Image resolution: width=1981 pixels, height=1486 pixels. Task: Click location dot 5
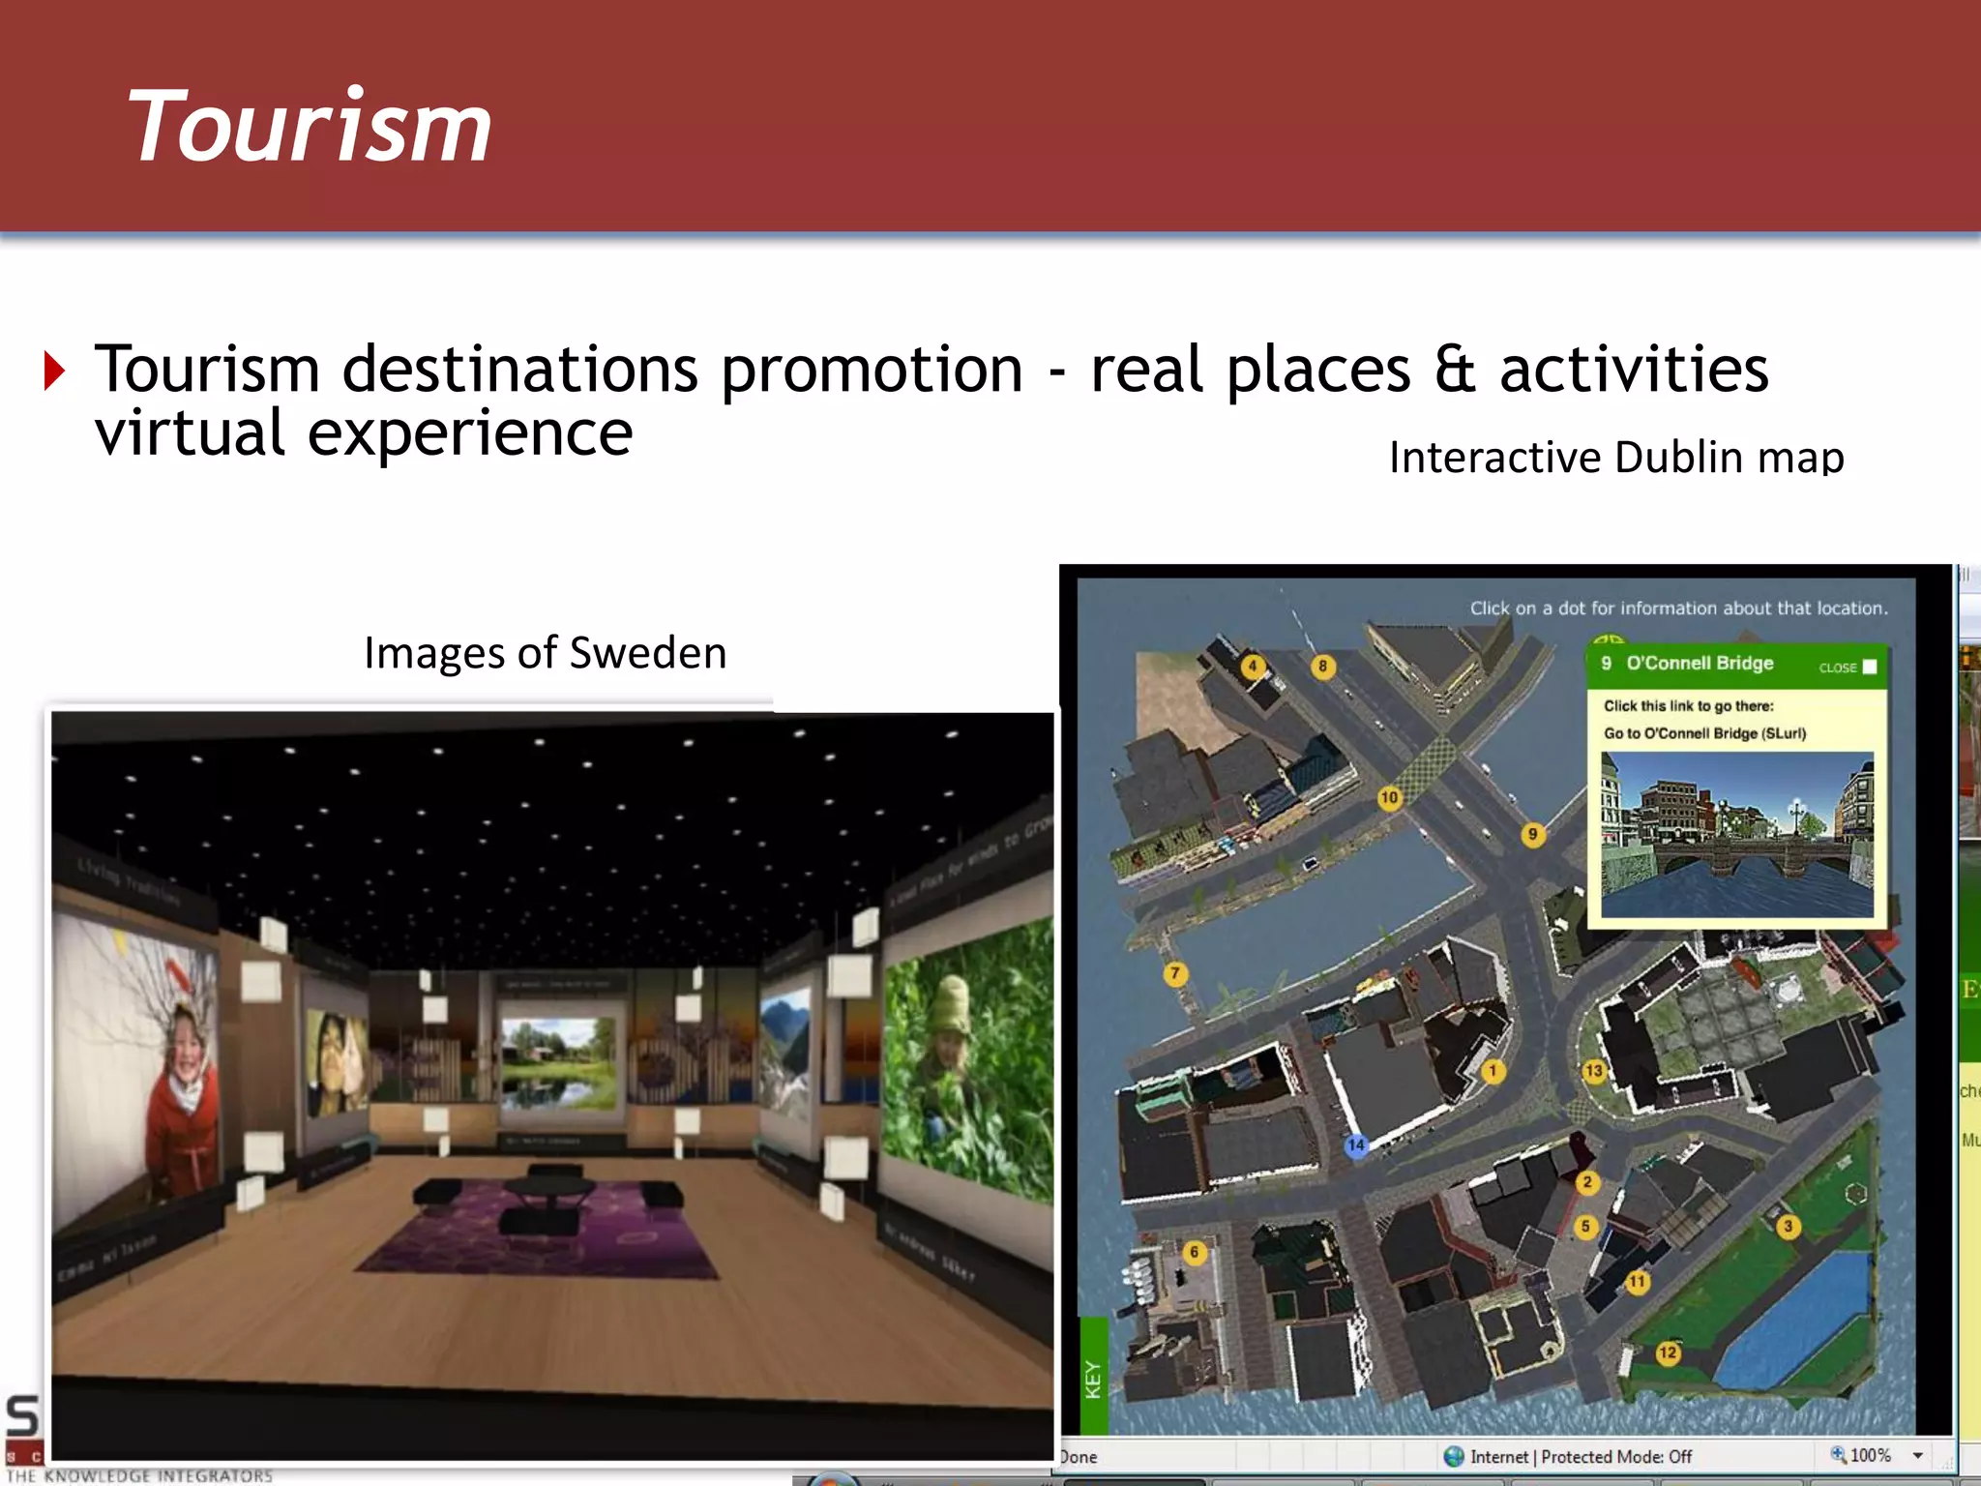tap(1584, 1226)
